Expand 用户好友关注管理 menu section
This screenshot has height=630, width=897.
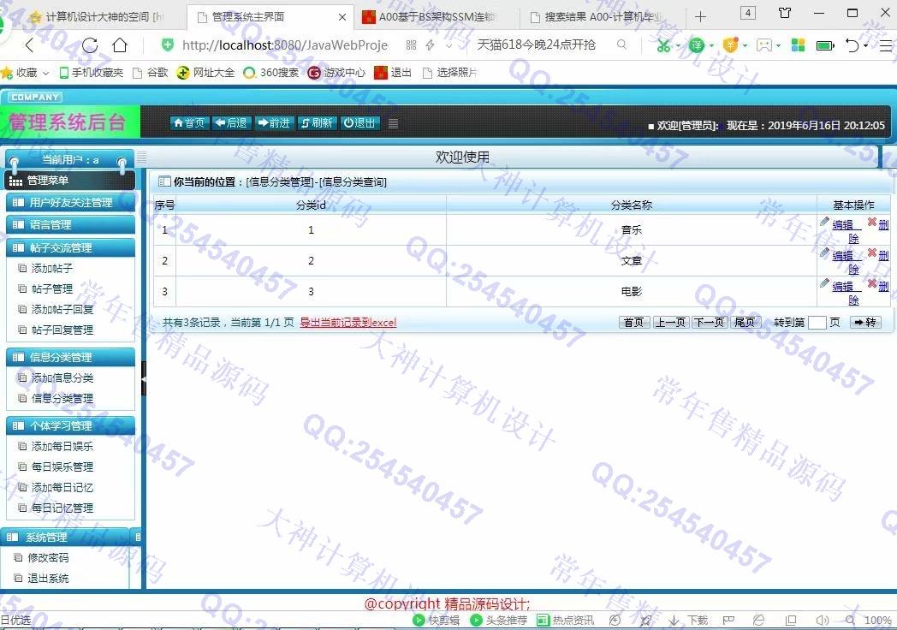click(70, 203)
